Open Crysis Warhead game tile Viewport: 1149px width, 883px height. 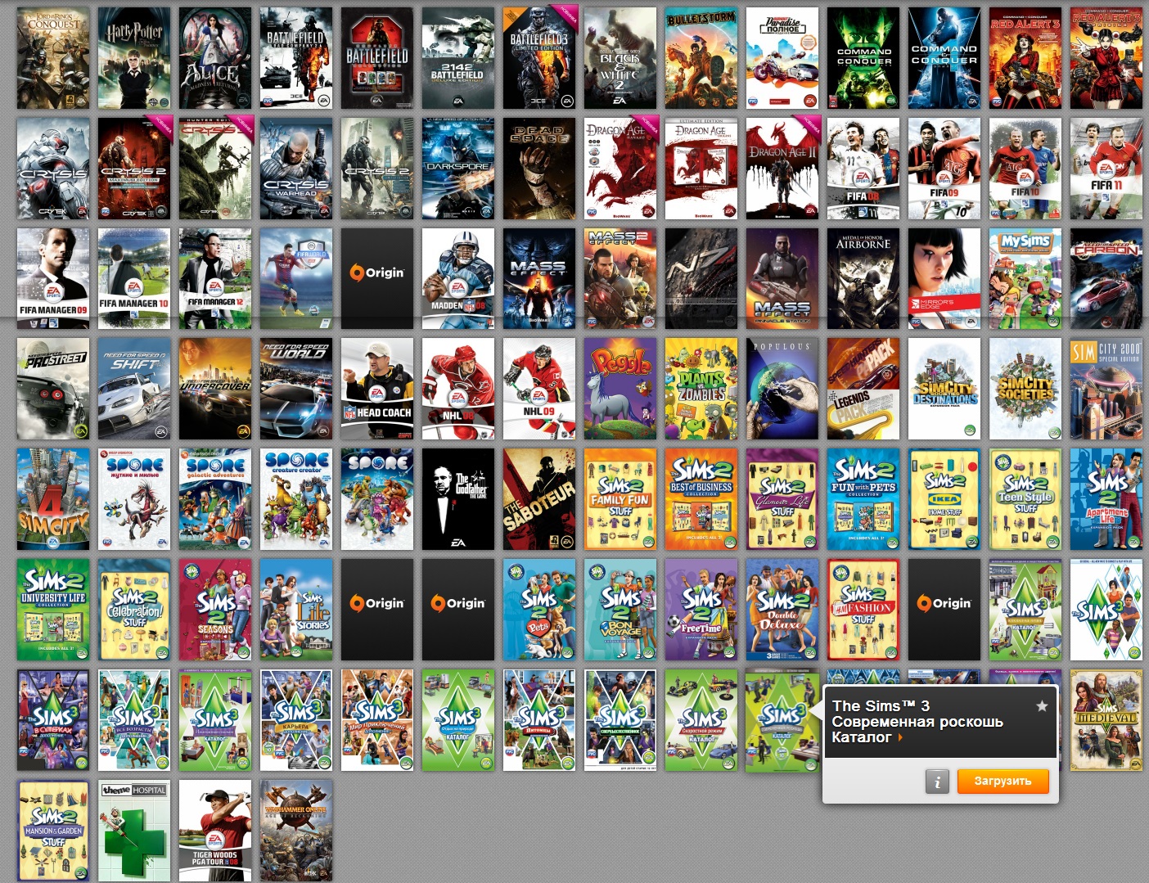296,169
